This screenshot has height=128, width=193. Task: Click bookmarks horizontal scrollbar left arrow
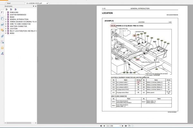pos(5,123)
